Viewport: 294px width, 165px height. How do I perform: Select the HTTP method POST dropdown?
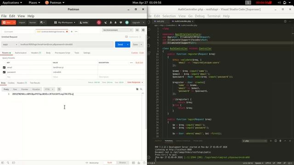pyautogui.click(x=10, y=44)
